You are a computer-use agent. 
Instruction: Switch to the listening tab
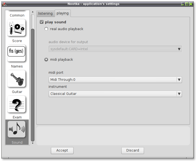pyautogui.click(x=45, y=14)
